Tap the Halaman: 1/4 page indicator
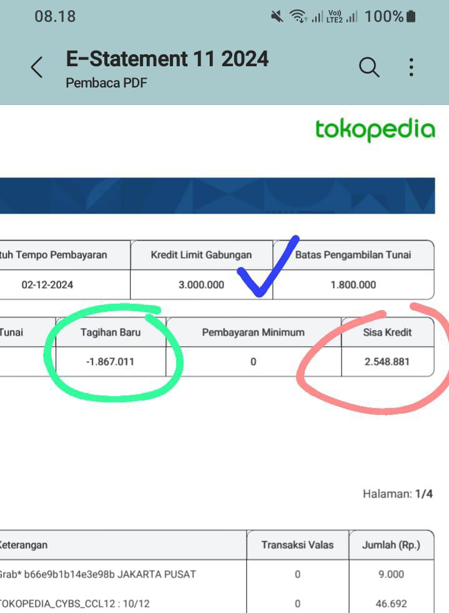The height and width of the screenshot is (613, 449). point(397,494)
